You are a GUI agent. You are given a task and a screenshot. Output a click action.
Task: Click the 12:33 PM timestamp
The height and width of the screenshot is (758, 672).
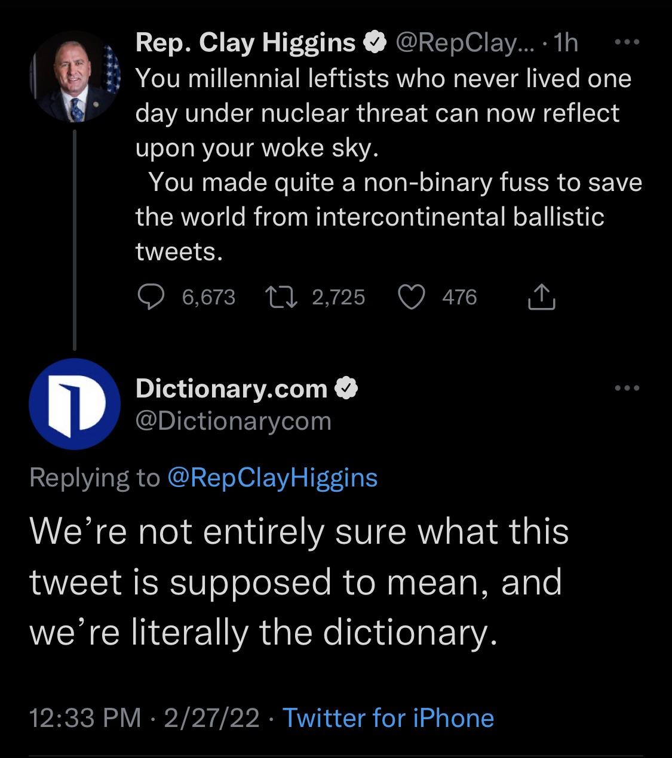[85, 718]
